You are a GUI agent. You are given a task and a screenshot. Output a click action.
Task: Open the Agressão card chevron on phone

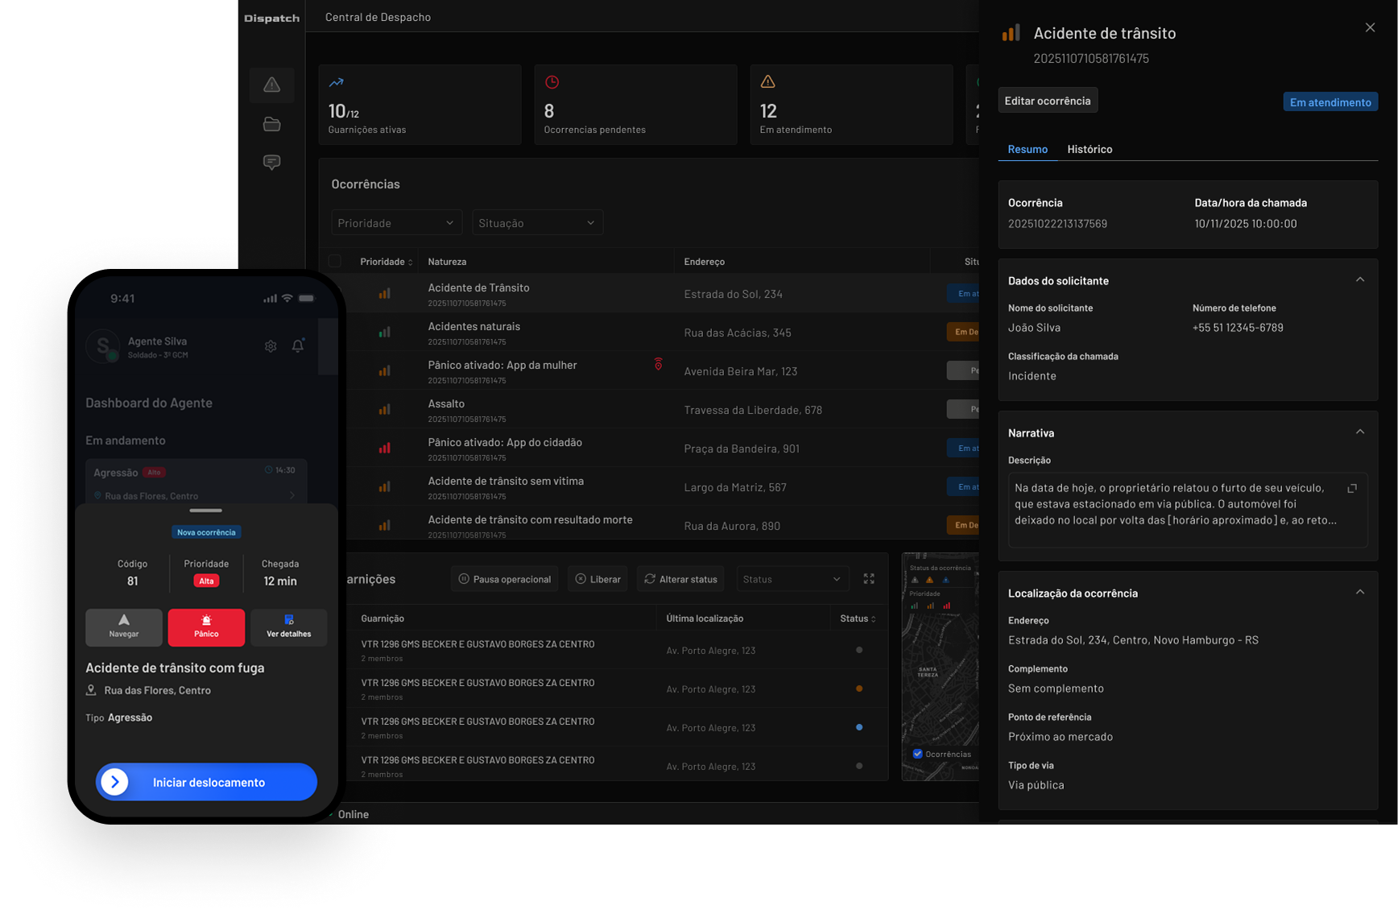pos(292,495)
